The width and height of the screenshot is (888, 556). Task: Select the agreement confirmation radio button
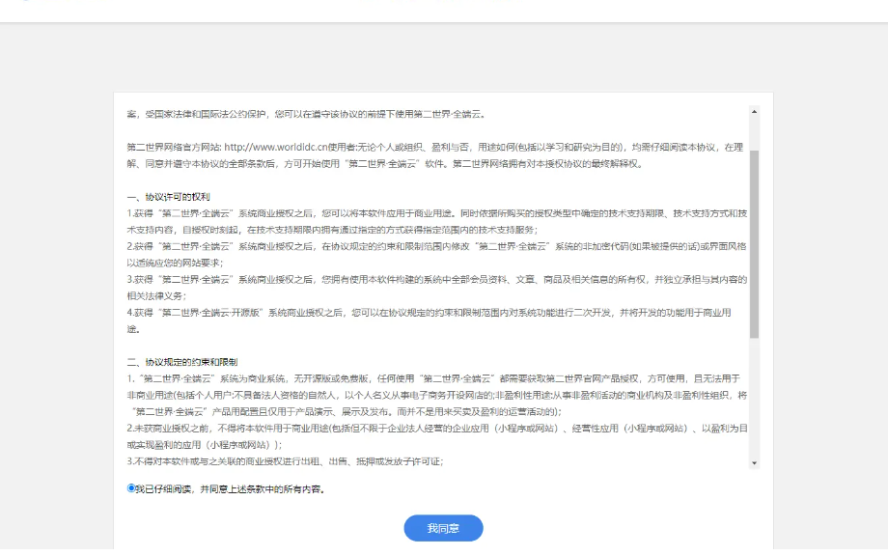tap(131, 488)
